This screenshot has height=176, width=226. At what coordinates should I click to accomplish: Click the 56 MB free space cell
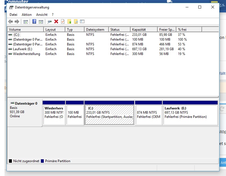pos(164,54)
